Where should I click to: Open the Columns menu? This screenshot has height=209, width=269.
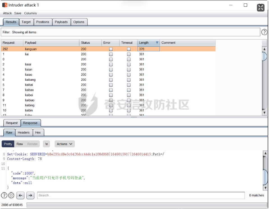(x=30, y=13)
